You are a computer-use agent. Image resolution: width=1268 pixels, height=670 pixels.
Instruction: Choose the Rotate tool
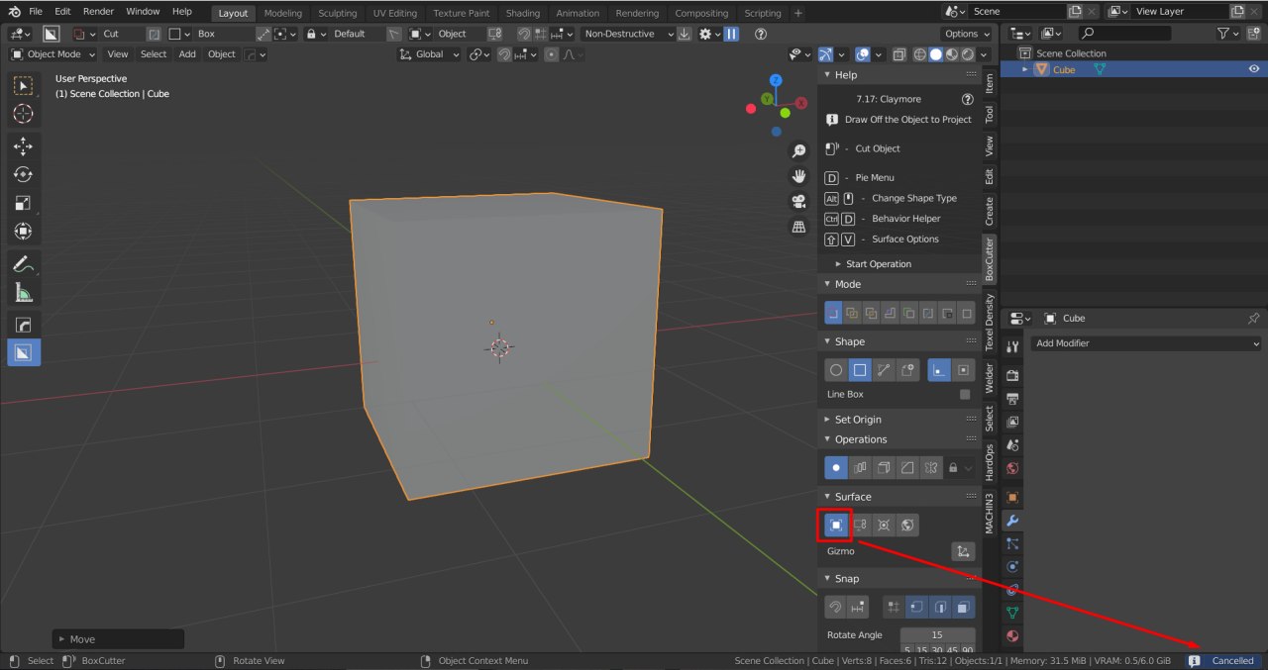click(x=24, y=175)
